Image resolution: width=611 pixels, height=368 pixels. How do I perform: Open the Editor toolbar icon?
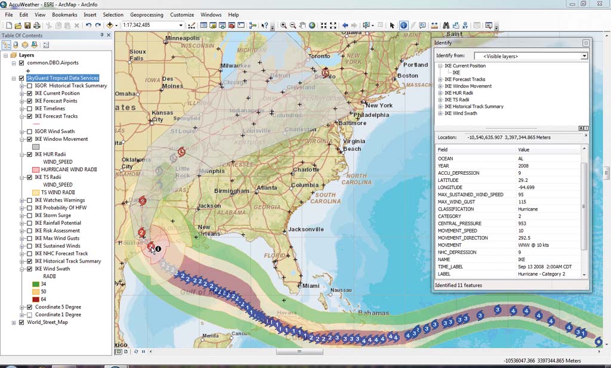(x=192, y=25)
